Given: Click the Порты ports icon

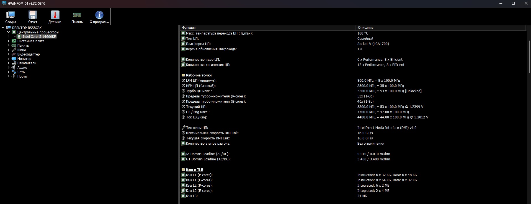Looking at the screenshot, I should click(14, 76).
